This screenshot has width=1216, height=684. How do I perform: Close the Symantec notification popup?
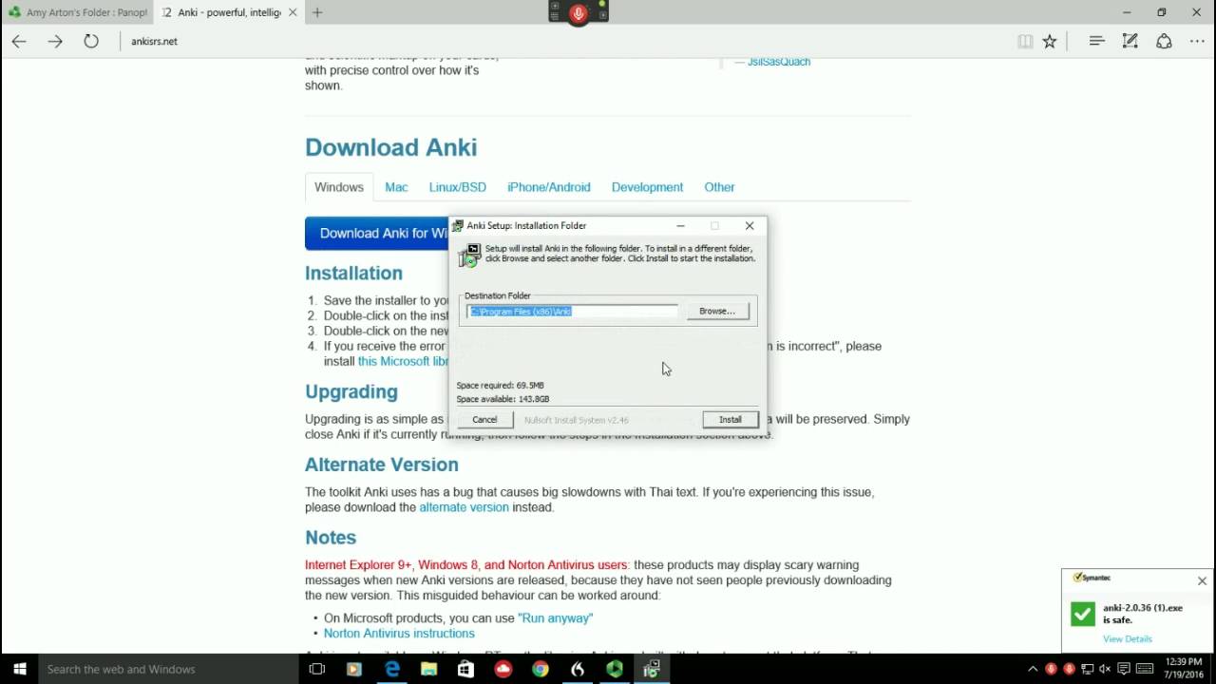(x=1202, y=580)
